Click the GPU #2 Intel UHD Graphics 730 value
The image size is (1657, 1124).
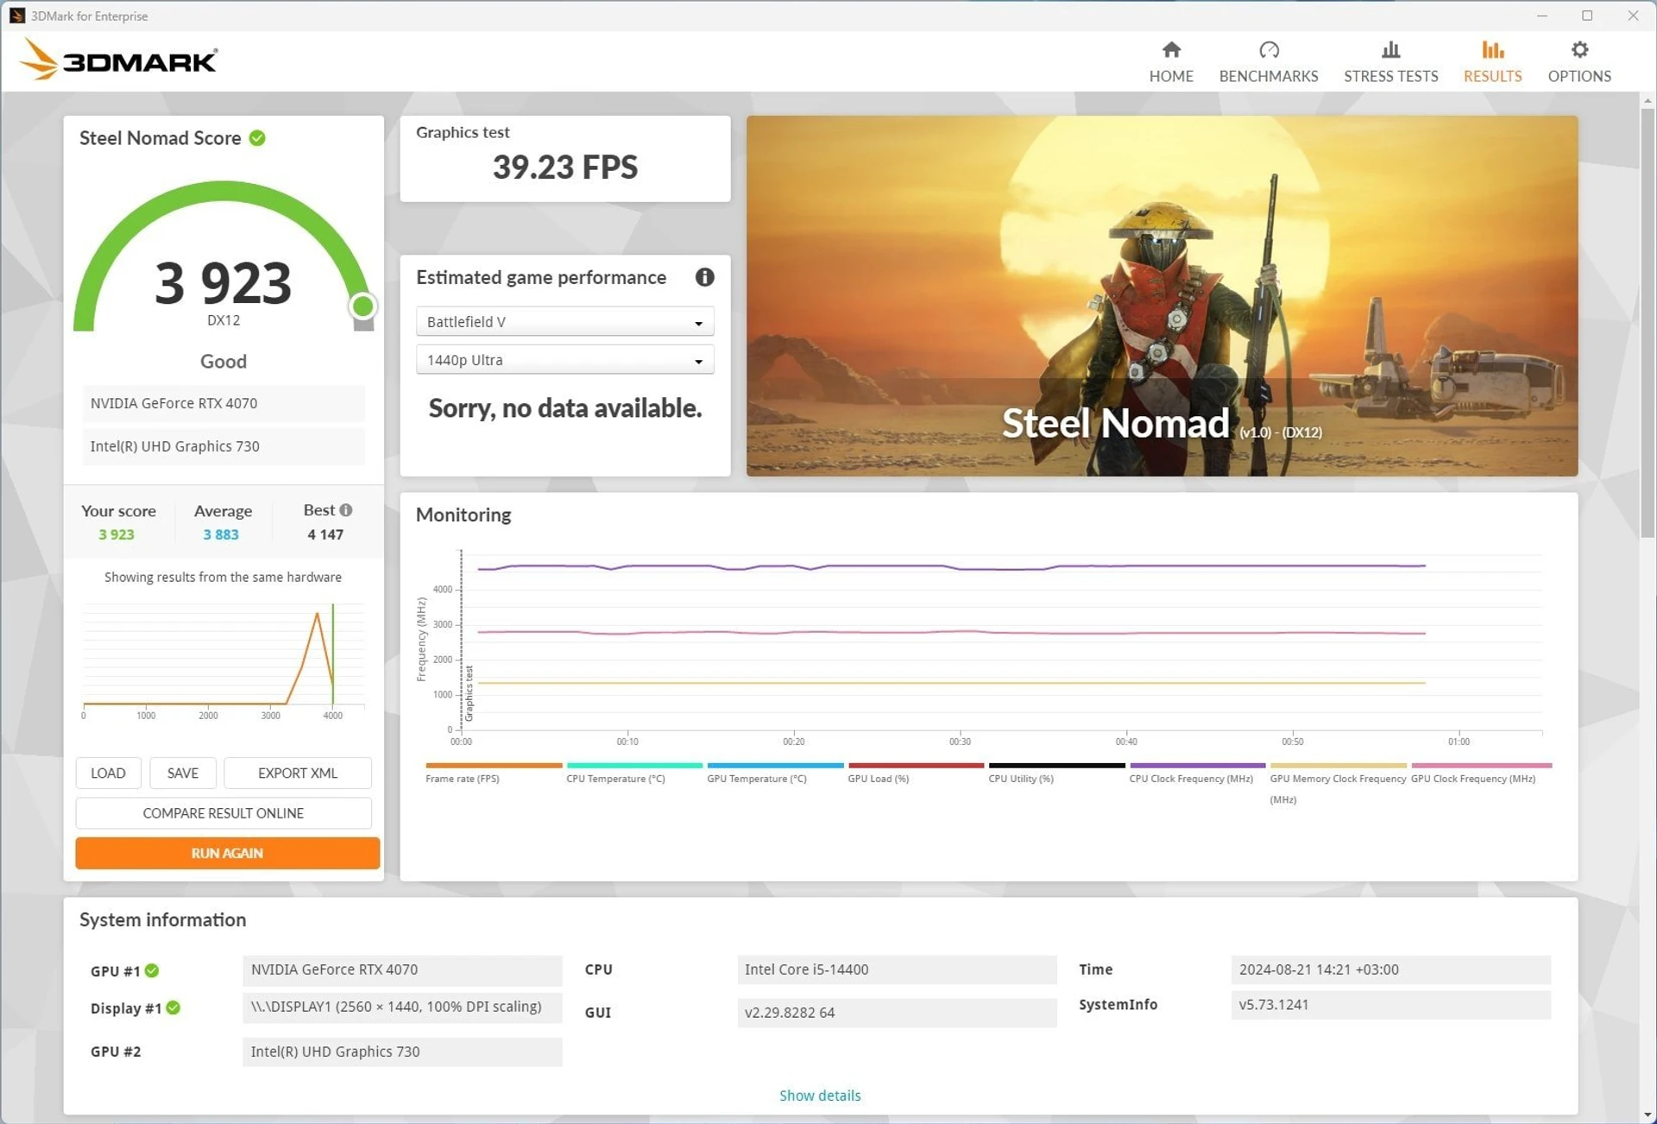[402, 1051]
